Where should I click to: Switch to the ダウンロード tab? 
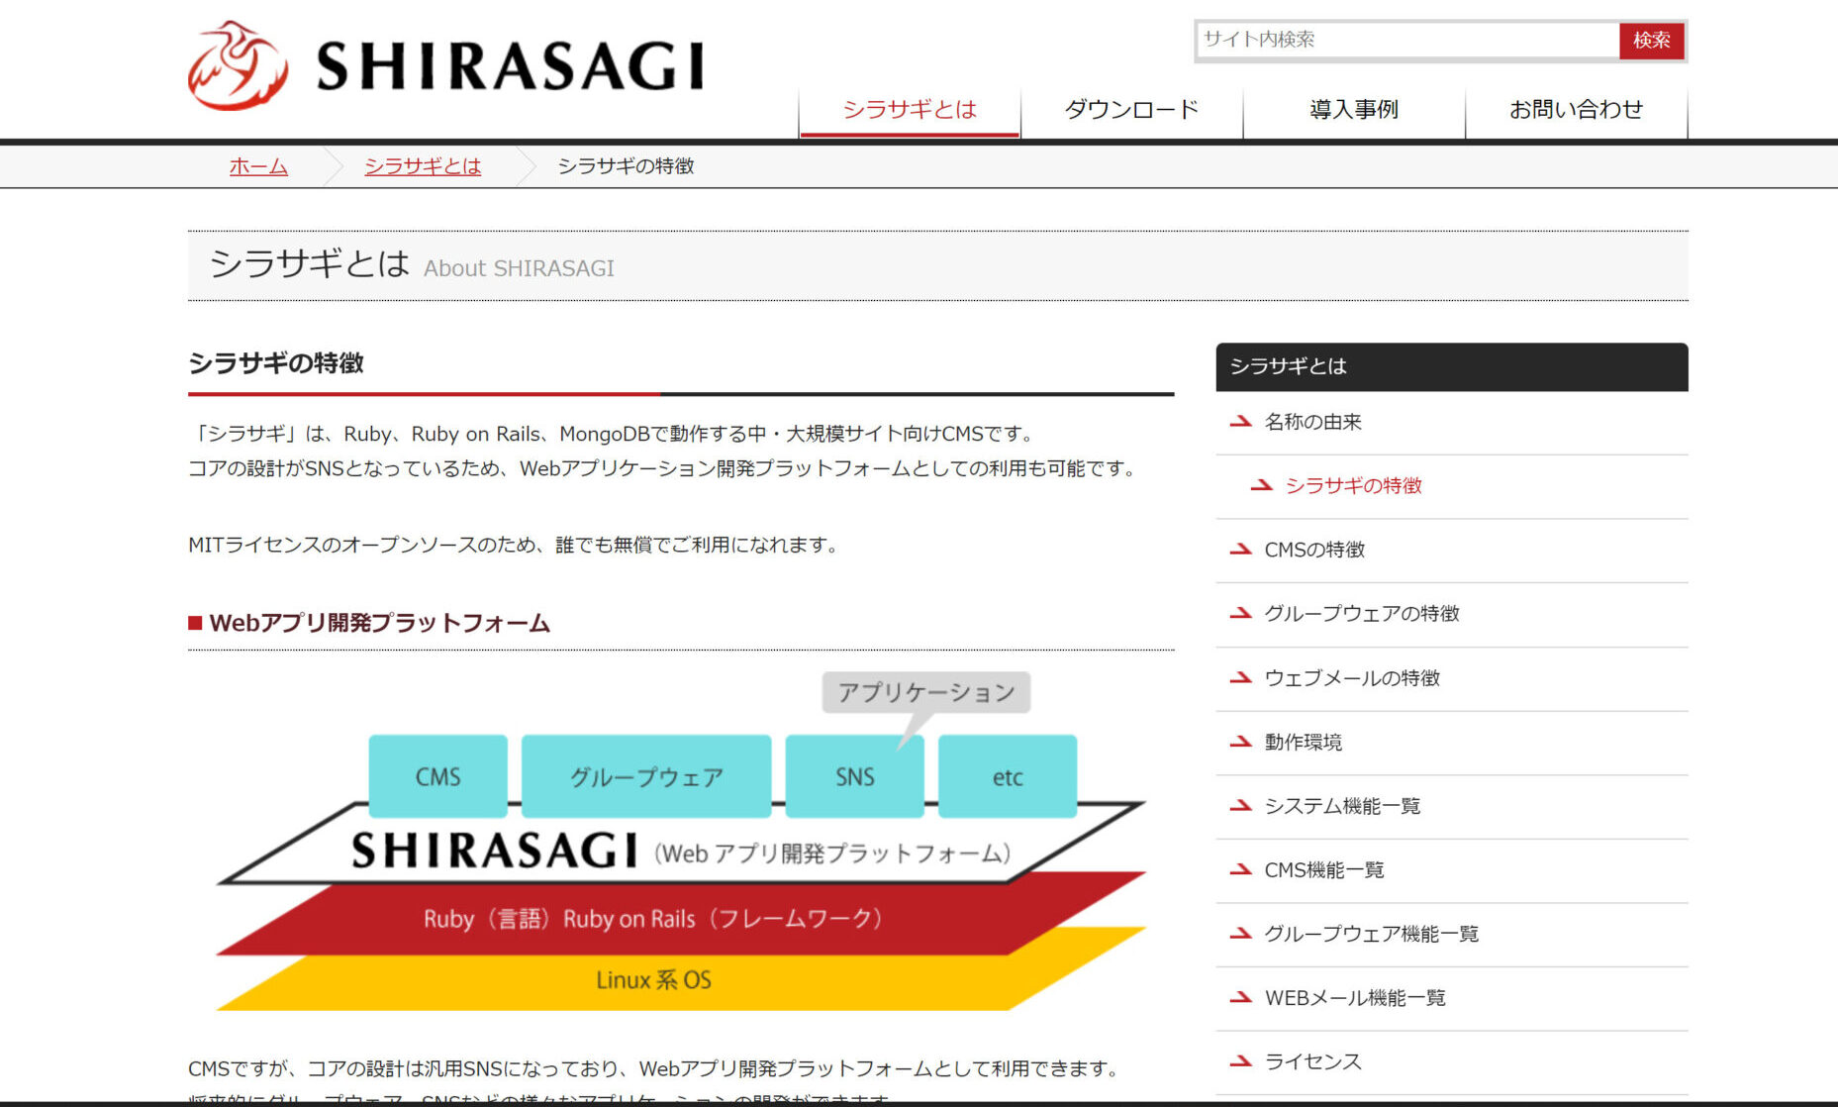pyautogui.click(x=1131, y=110)
